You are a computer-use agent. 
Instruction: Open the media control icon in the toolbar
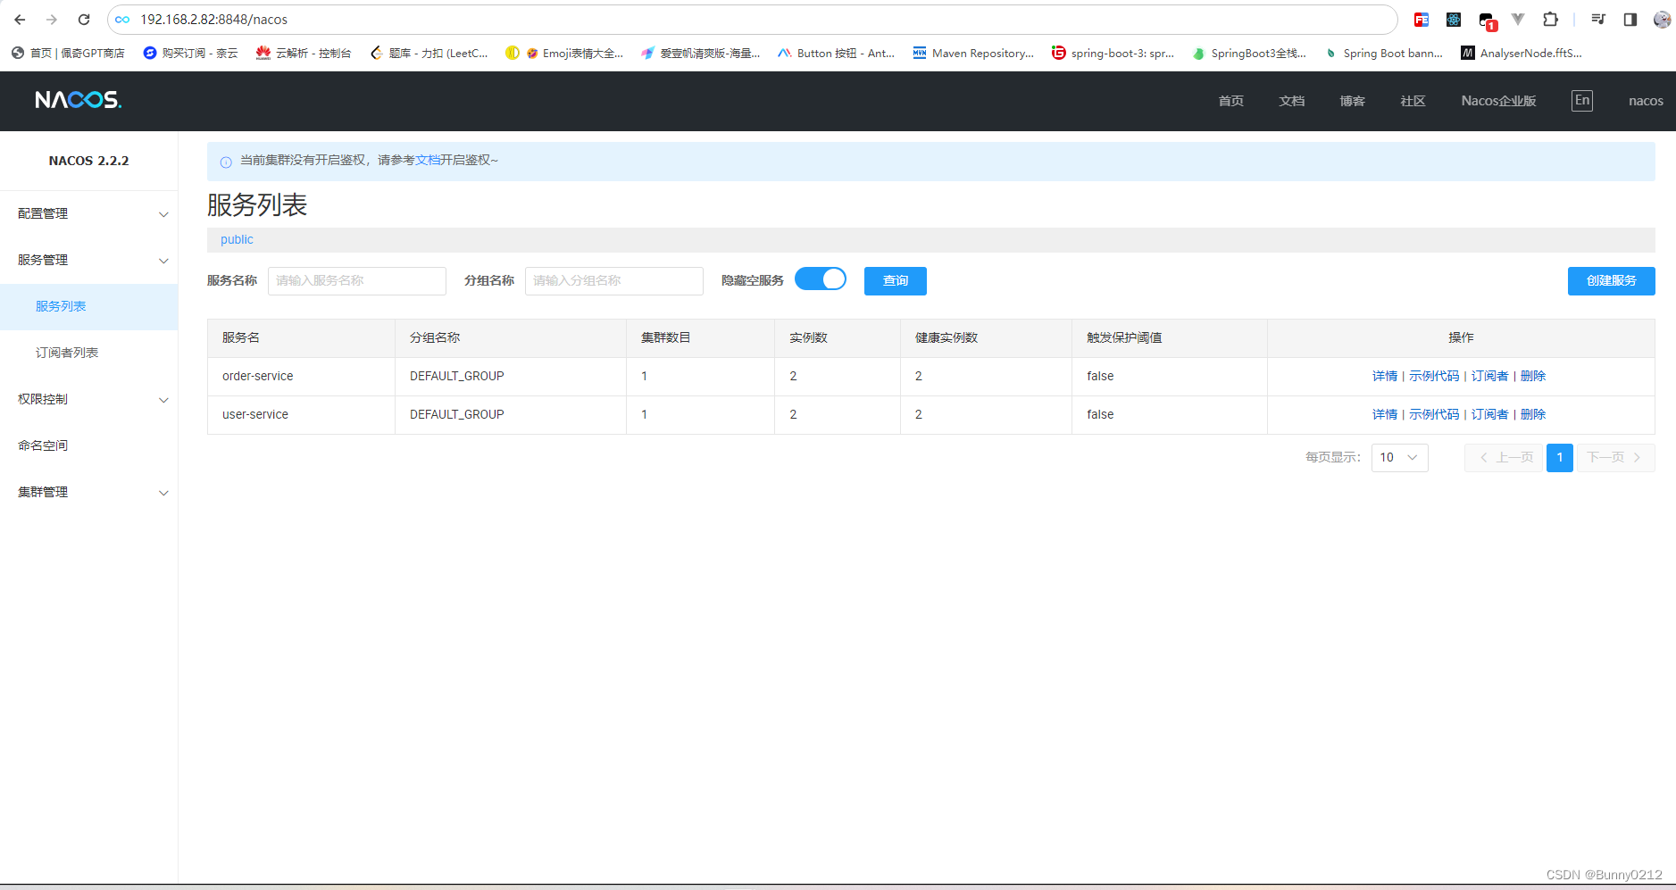point(1598,20)
